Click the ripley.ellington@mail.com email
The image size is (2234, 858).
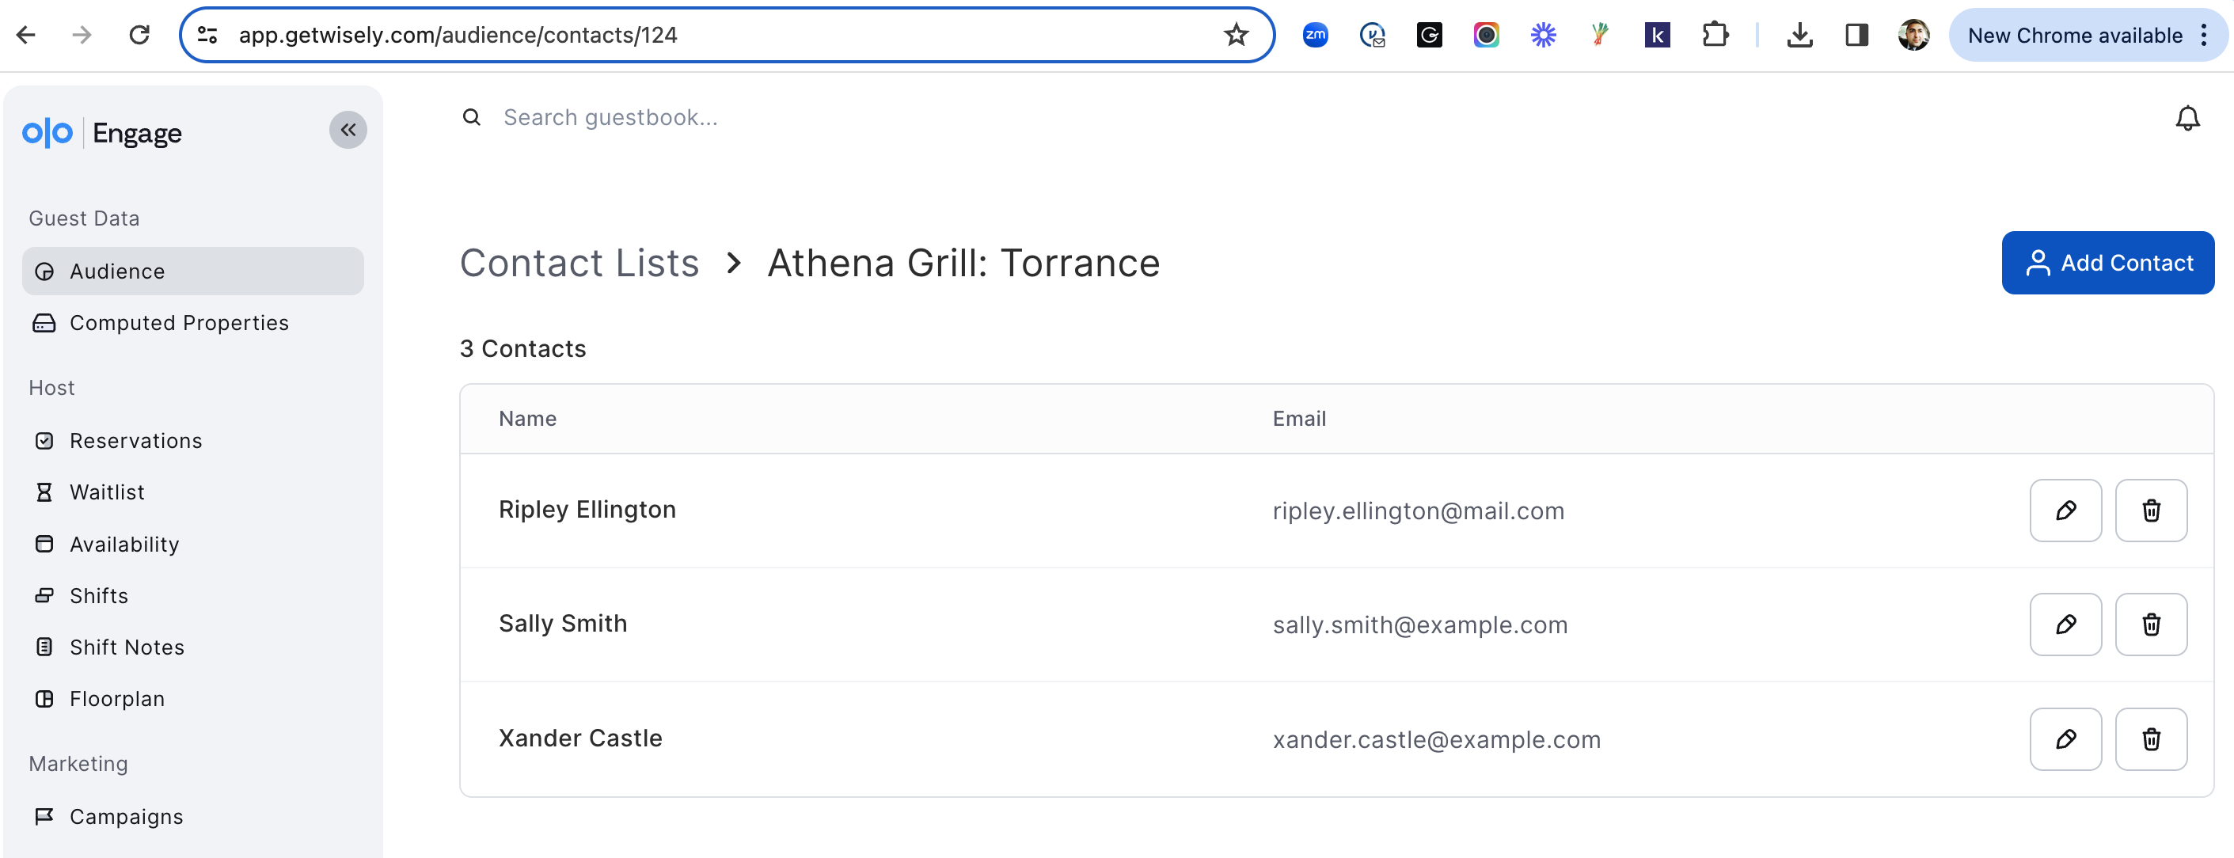coord(1417,511)
